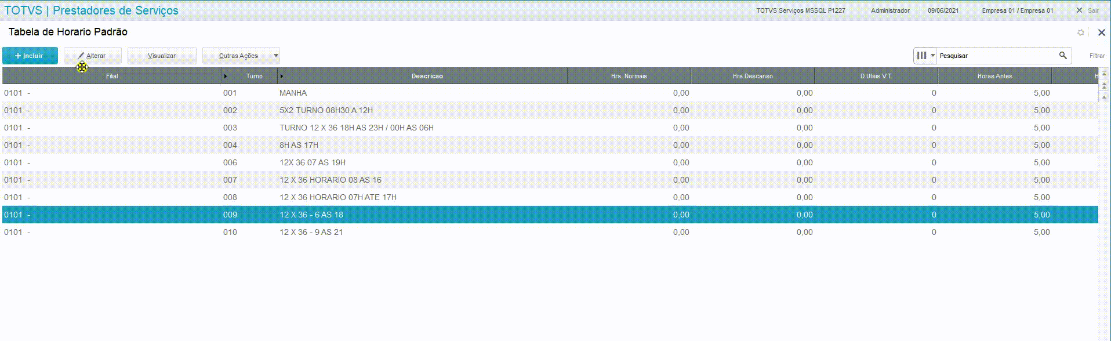Click the Turno column sort arrow
This screenshot has height=341, width=1111.
[x=226, y=76]
